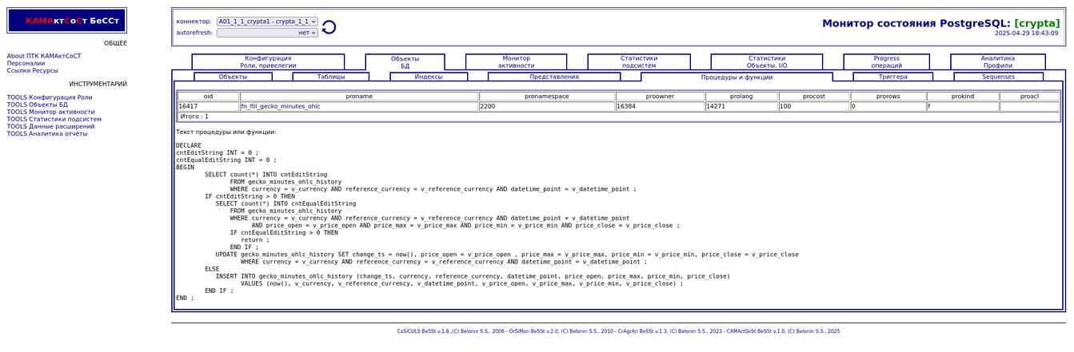
Task: Click the Ссылки Ресурсы sidebar link
Action: tap(33, 71)
